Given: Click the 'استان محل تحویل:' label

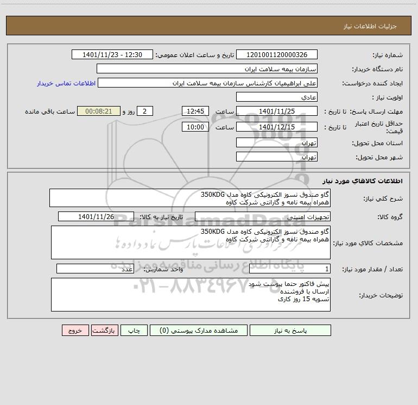Looking at the screenshot, I should pyautogui.click(x=377, y=144).
